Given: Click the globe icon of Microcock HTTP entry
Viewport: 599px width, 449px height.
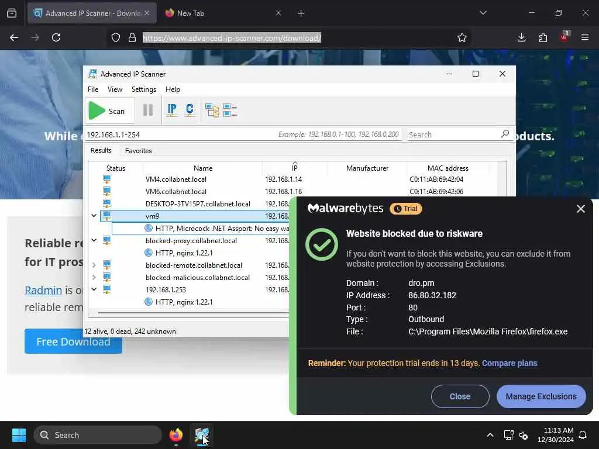Looking at the screenshot, I should click(149, 229).
